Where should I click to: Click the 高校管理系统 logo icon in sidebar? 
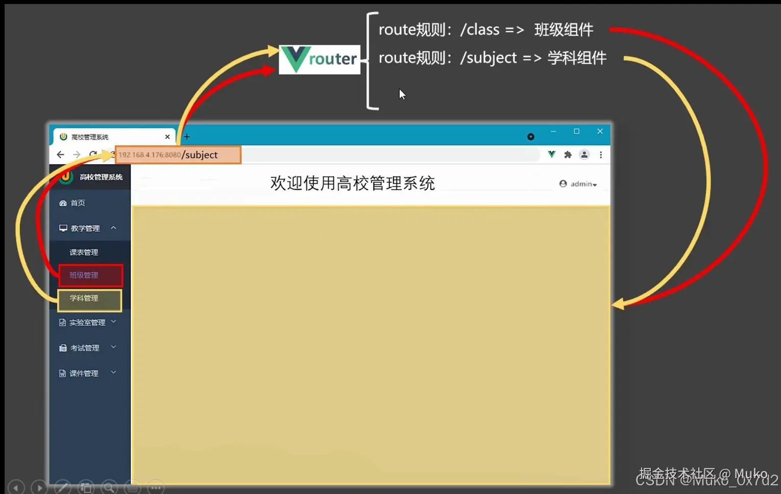[x=66, y=177]
